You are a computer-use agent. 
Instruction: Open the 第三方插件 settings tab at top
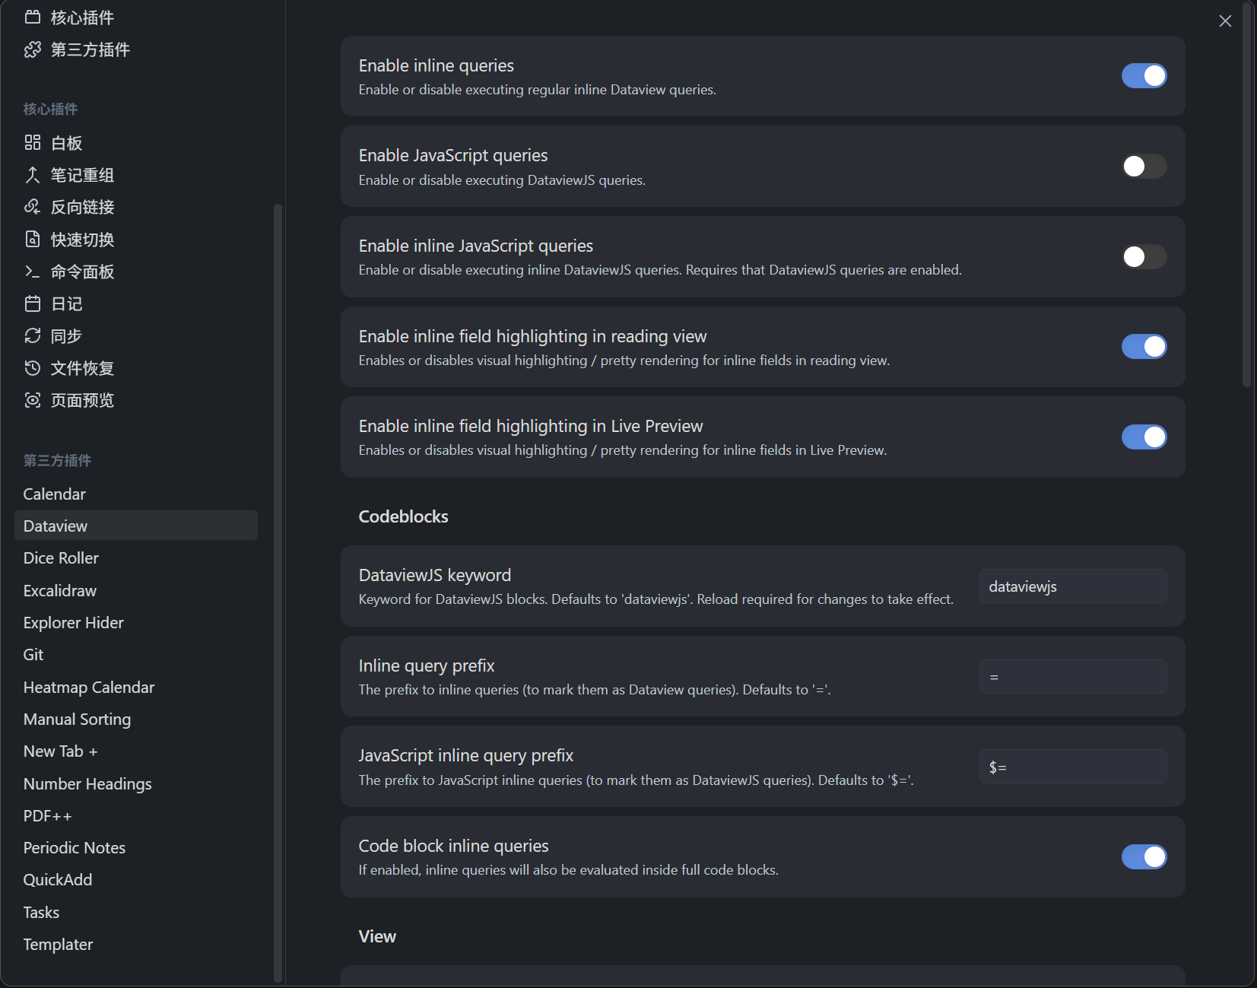point(90,50)
